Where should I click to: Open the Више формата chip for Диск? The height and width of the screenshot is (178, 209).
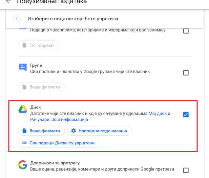coord(41,131)
